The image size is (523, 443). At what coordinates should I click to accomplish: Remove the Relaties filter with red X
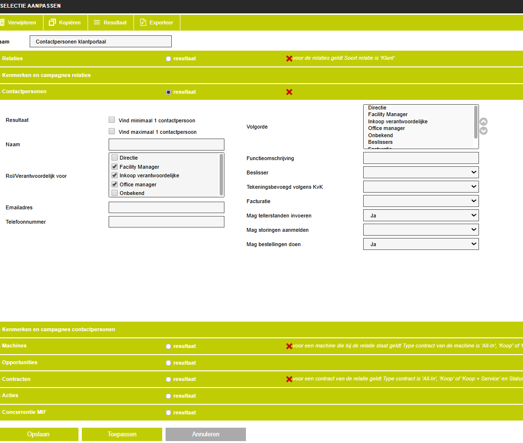[289, 58]
